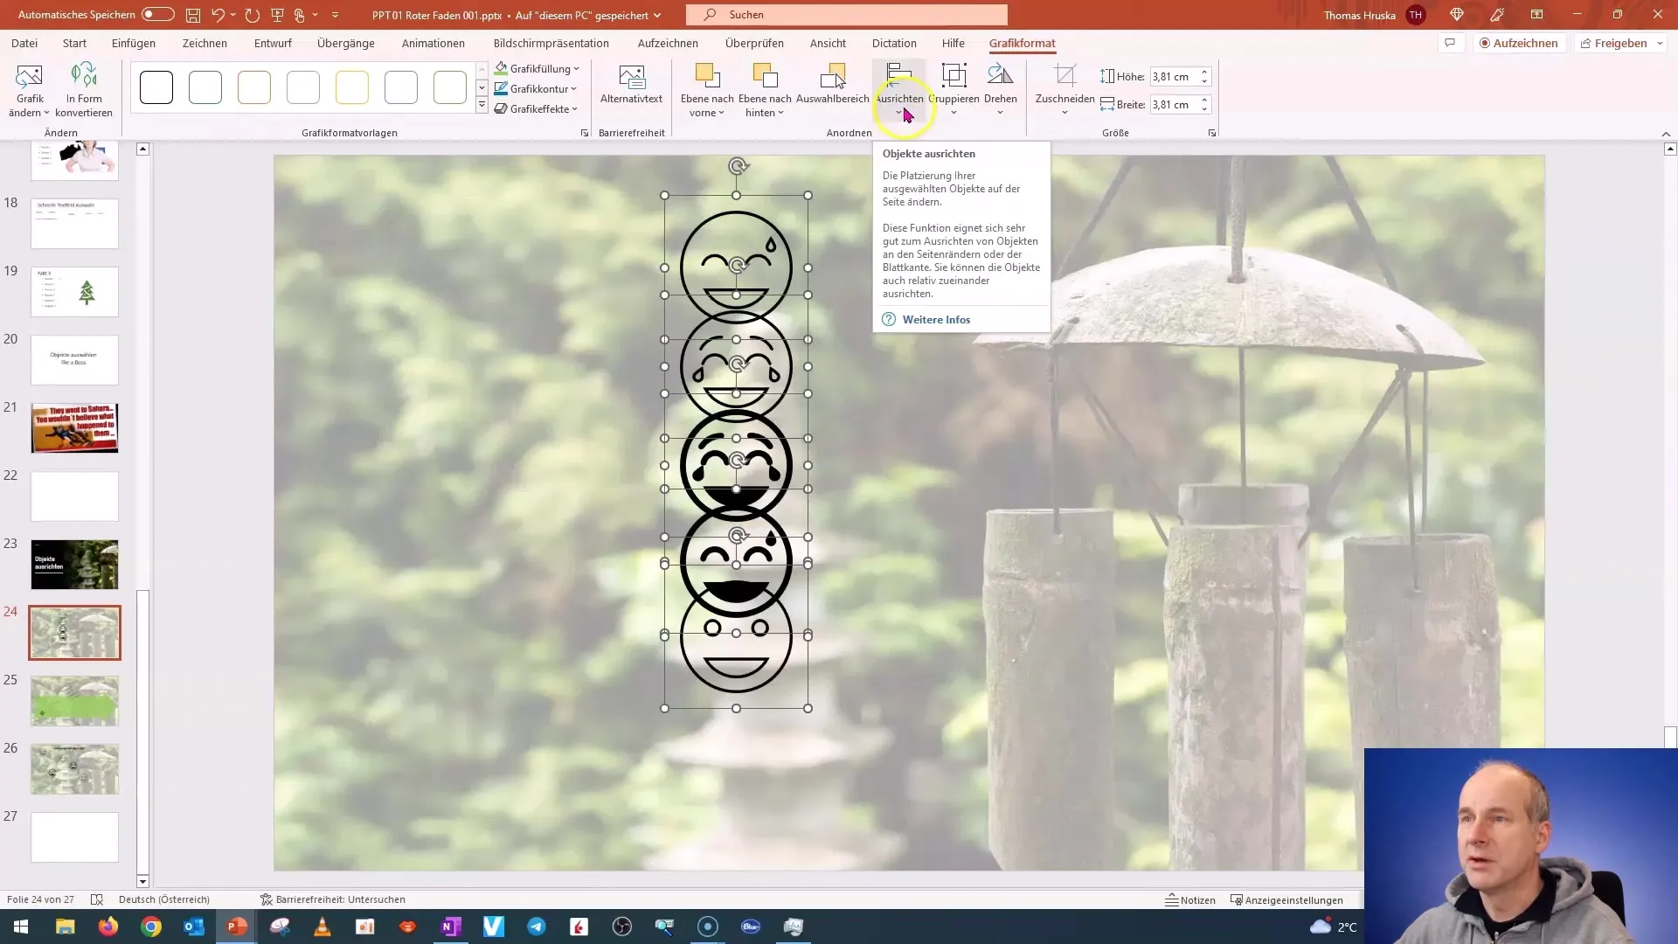Open the Ausrichten menu

pos(899,91)
